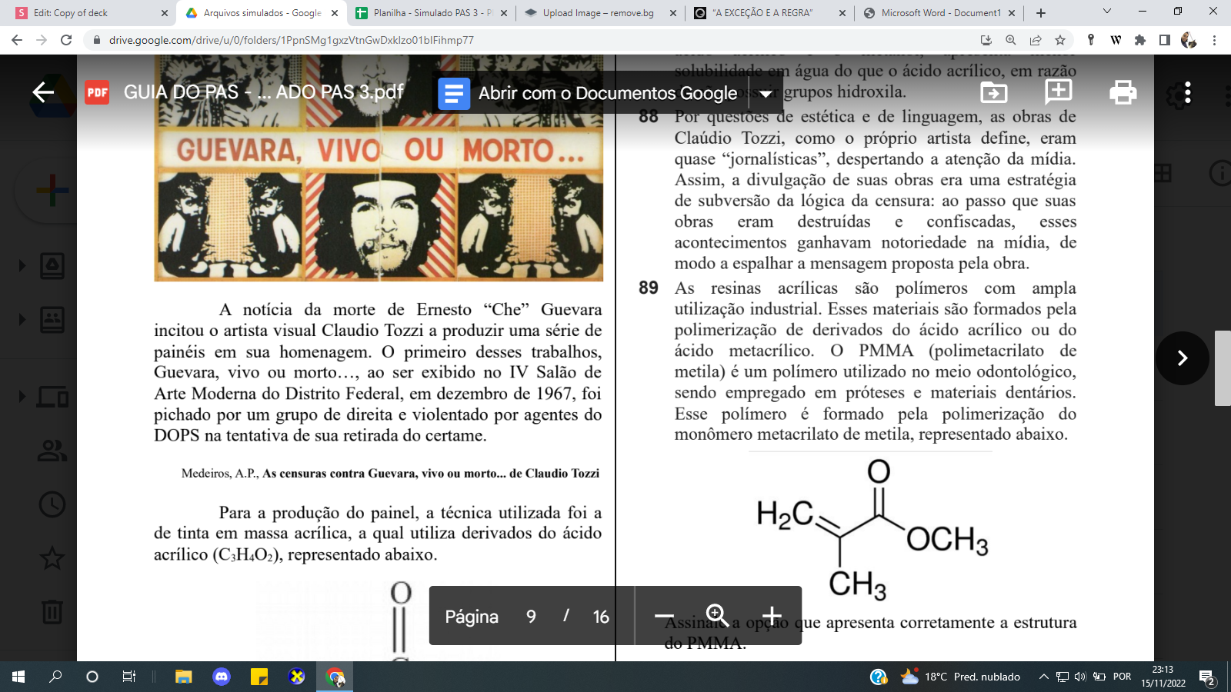Show hidden tray icons chevron
This screenshot has height=692, width=1231.
[x=1043, y=677]
